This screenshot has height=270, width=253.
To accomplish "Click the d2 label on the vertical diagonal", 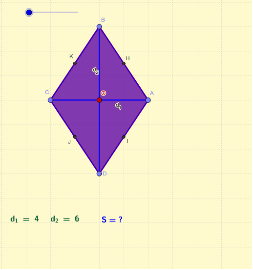I will pos(96,71).
